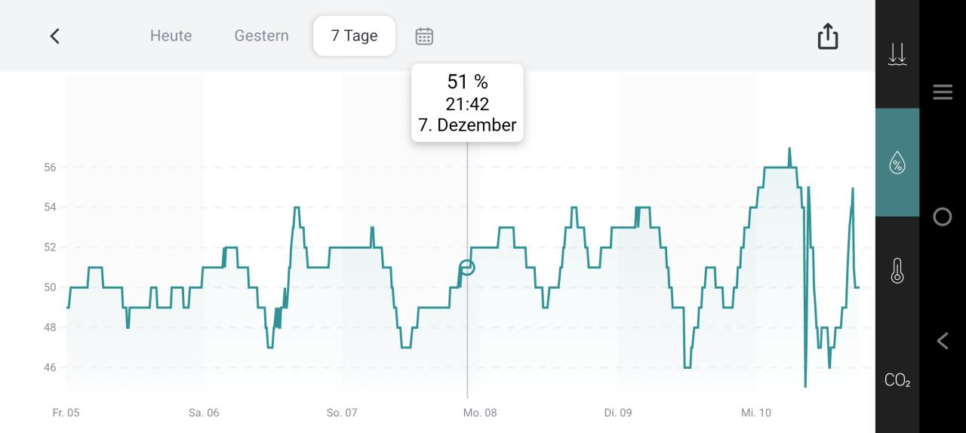Select the Gestern tab
Viewport: 966px width, 433px height.
click(261, 36)
